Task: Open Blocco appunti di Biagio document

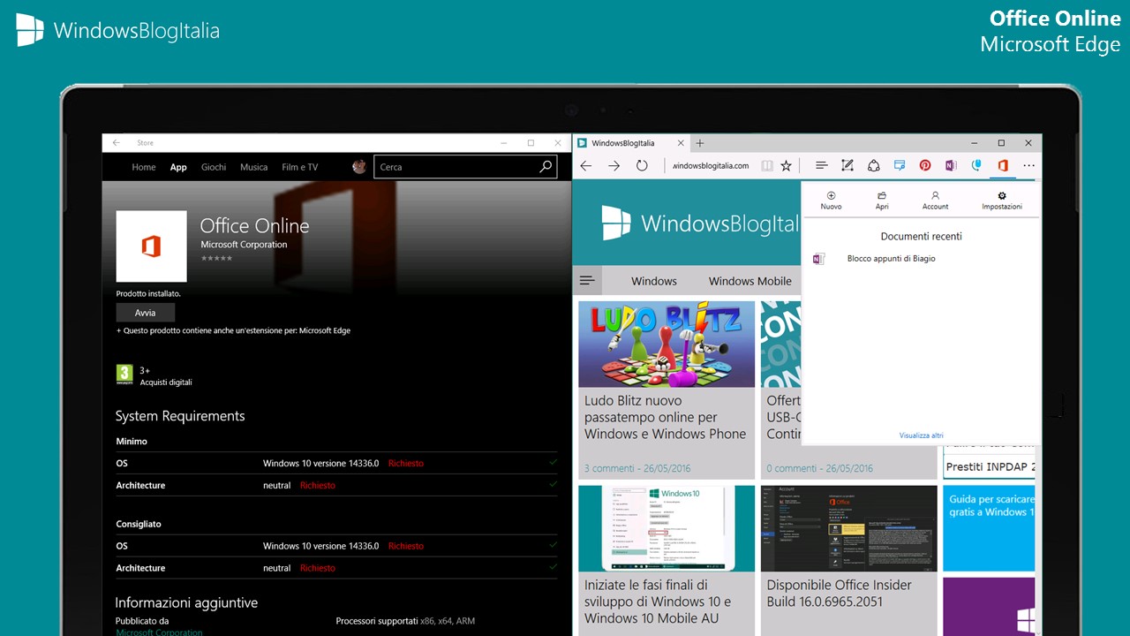Action: tap(891, 259)
